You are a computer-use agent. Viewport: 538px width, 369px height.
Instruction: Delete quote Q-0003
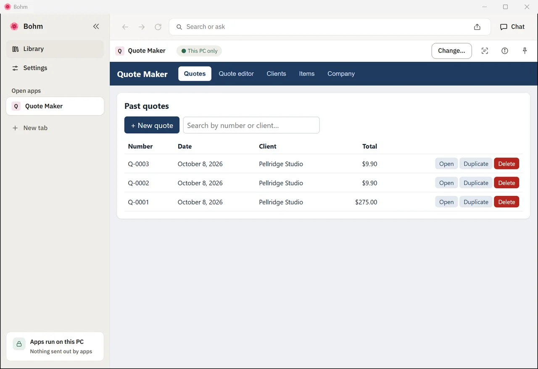(x=506, y=164)
